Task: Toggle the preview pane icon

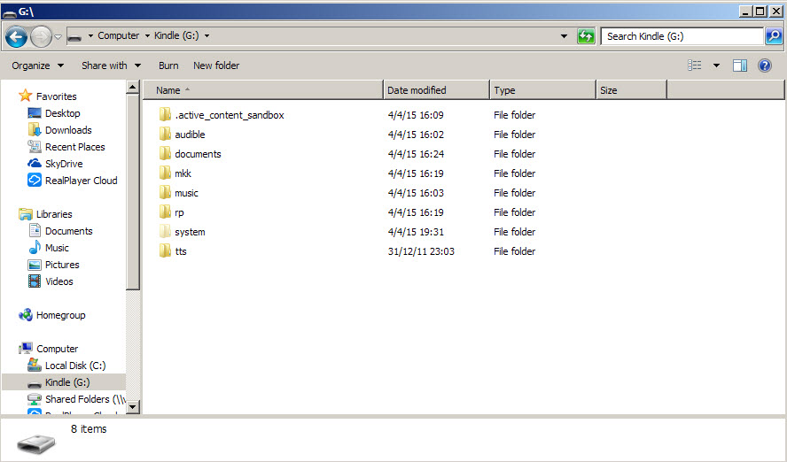Action: tap(740, 65)
